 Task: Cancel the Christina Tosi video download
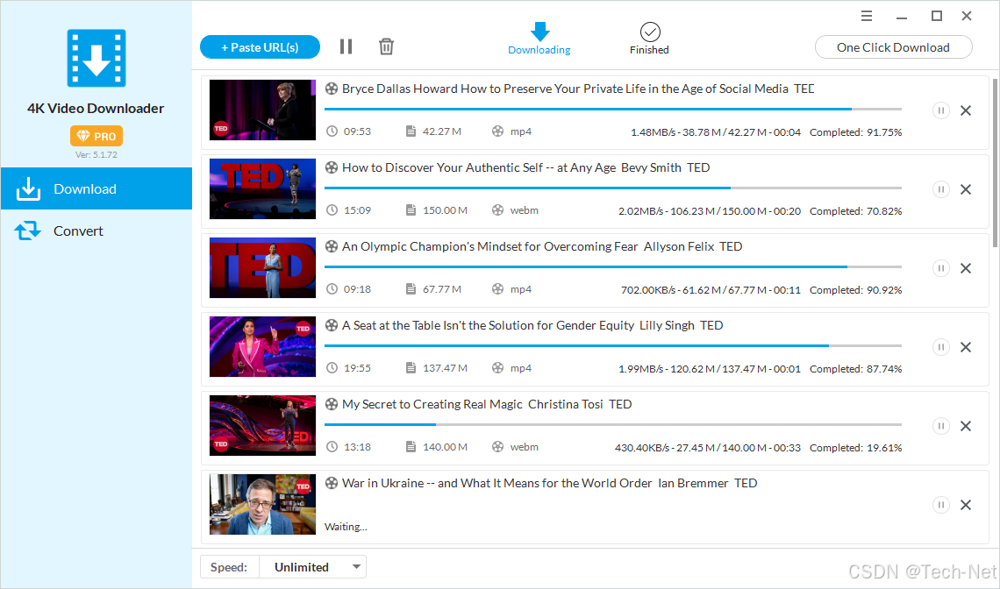point(966,426)
